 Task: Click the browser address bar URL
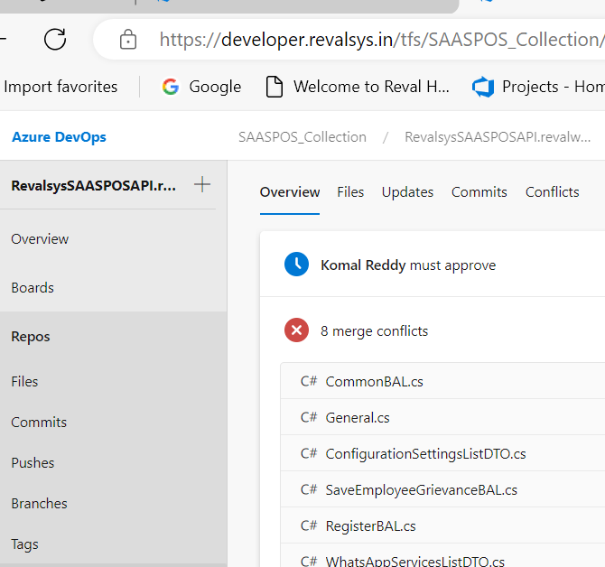[379, 40]
